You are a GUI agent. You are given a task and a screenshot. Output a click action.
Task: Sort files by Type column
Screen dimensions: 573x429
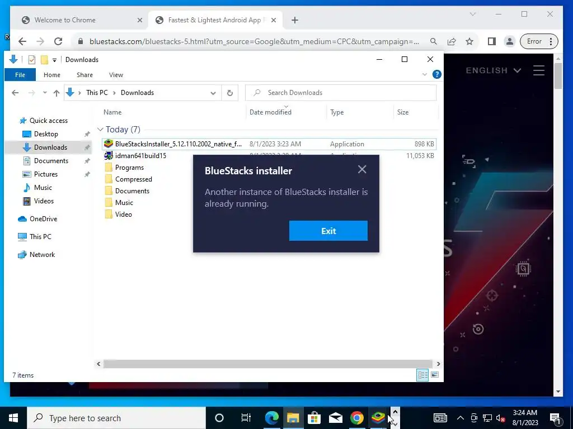[360, 112]
